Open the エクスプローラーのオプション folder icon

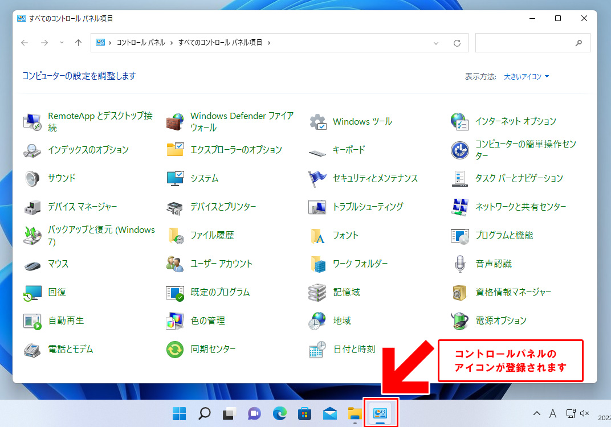click(174, 150)
